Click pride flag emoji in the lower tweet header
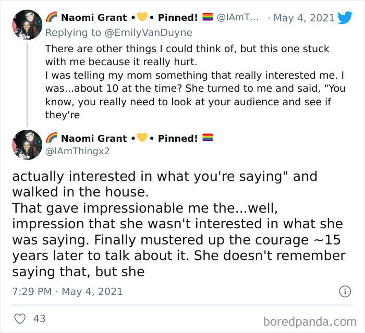 pyautogui.click(x=207, y=138)
